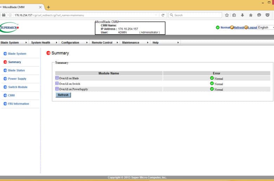274x181 pixels.
Task: Go to browser home page icon
Action: (251, 15)
